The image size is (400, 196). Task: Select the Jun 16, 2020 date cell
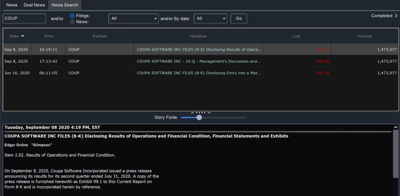17,73
